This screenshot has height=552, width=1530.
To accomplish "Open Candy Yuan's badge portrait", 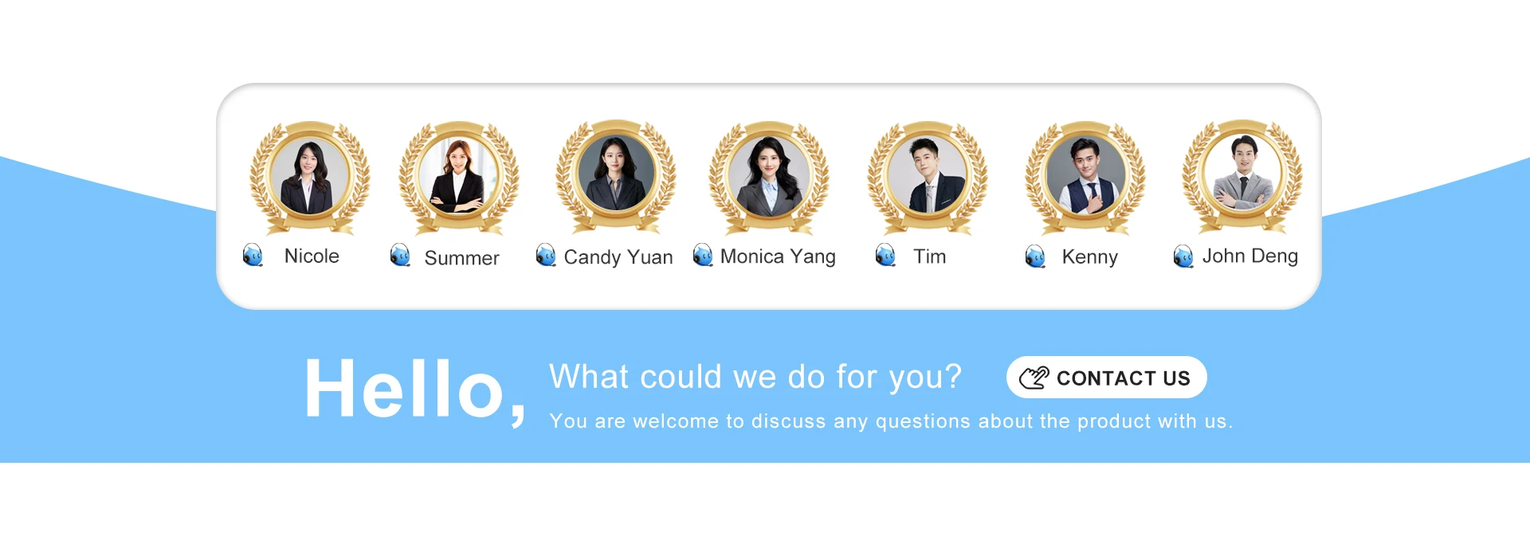I will click(x=616, y=175).
